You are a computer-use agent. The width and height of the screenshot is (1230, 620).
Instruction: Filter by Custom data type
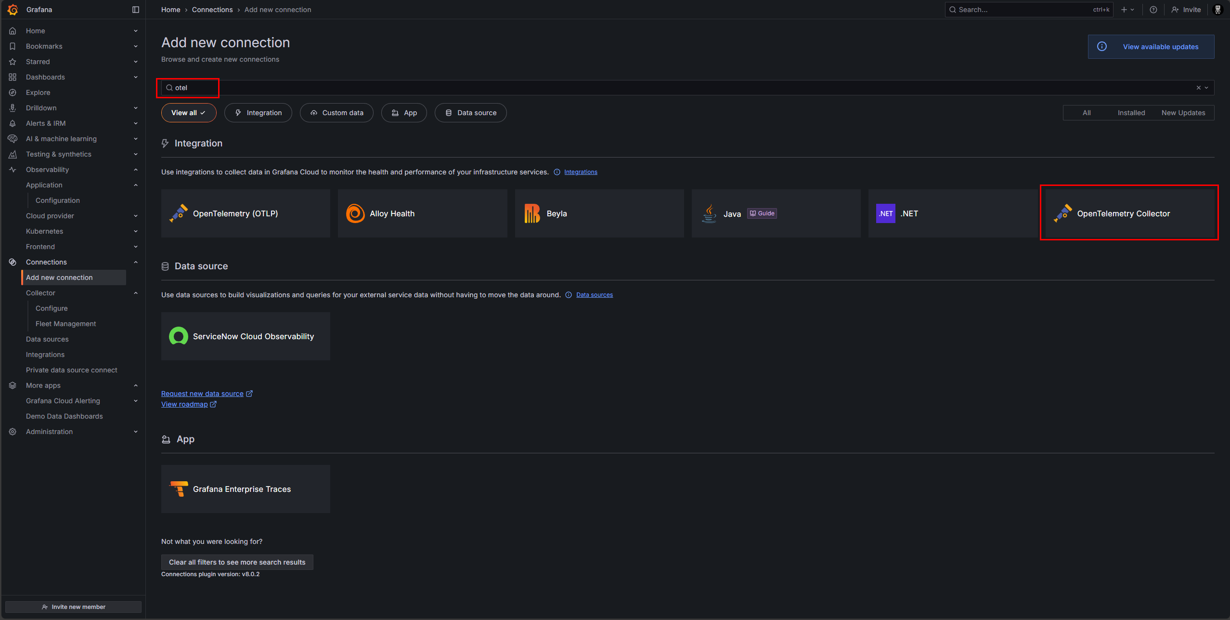pos(337,113)
